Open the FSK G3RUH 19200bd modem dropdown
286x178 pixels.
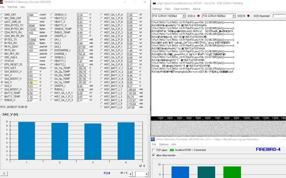pos(184,16)
